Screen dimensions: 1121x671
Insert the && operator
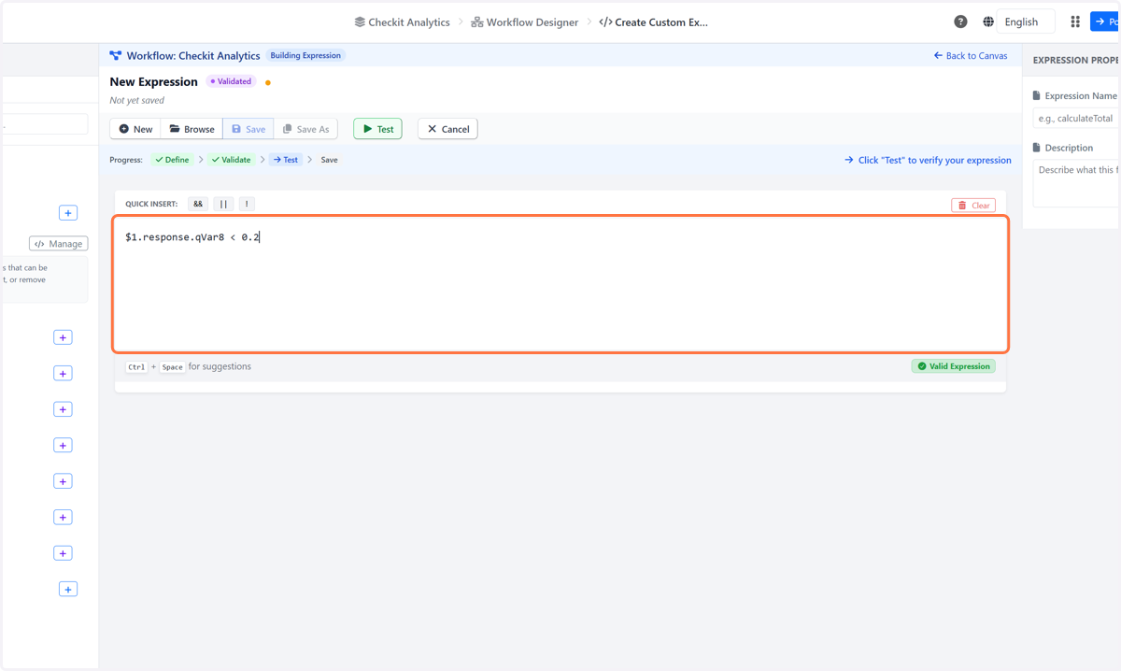coord(198,204)
